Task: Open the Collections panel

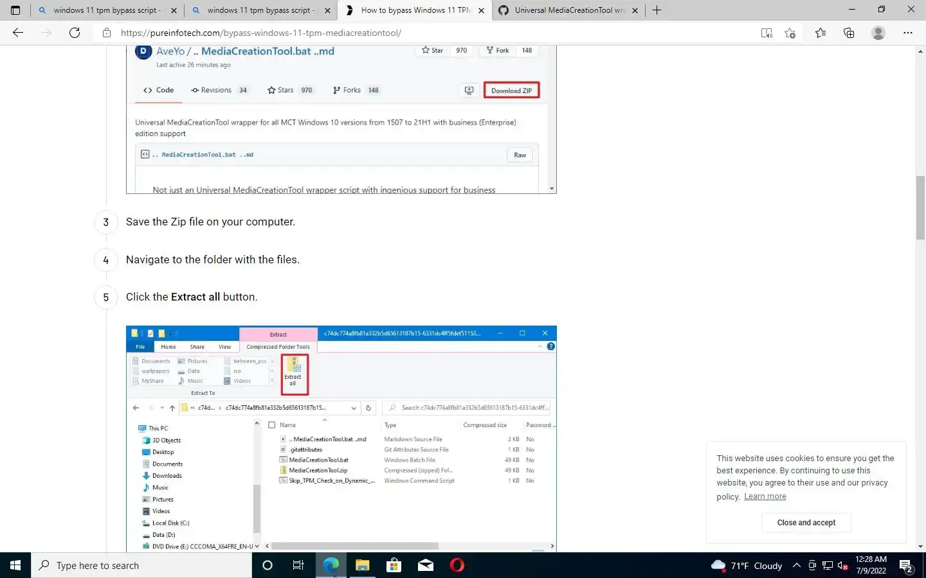Action: point(849,33)
